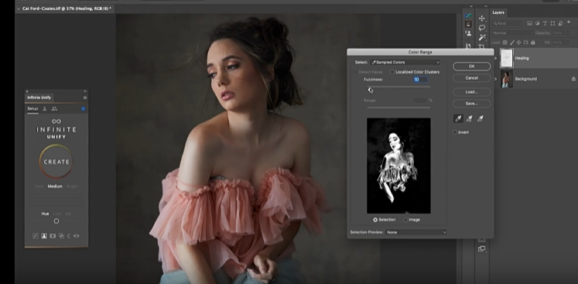
Task: Select the Selection radio button
Action: point(375,220)
